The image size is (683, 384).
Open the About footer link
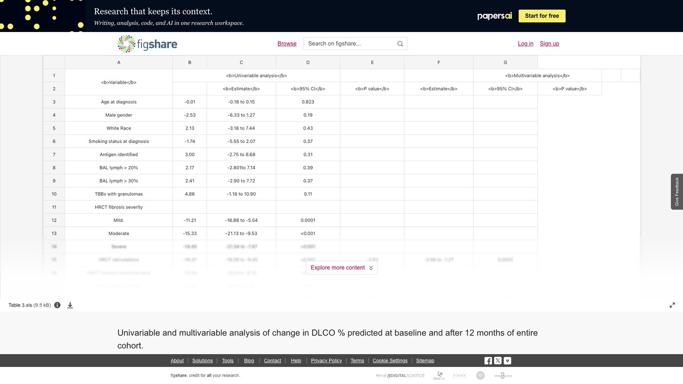pos(177,361)
